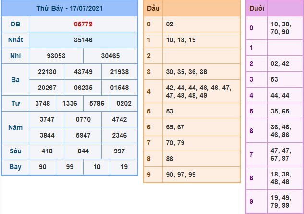Image resolution: width=304 pixels, height=214 pixels.
Task: Select first prize number 35146
Action: tap(83, 40)
